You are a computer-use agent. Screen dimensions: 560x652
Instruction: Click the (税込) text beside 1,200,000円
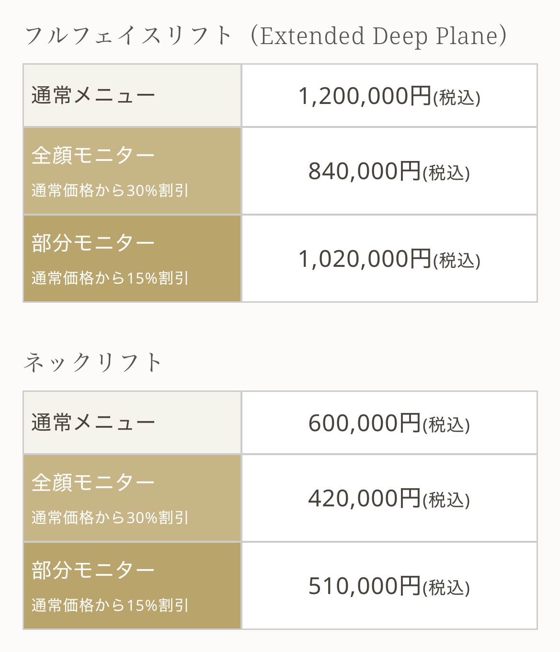457,98
